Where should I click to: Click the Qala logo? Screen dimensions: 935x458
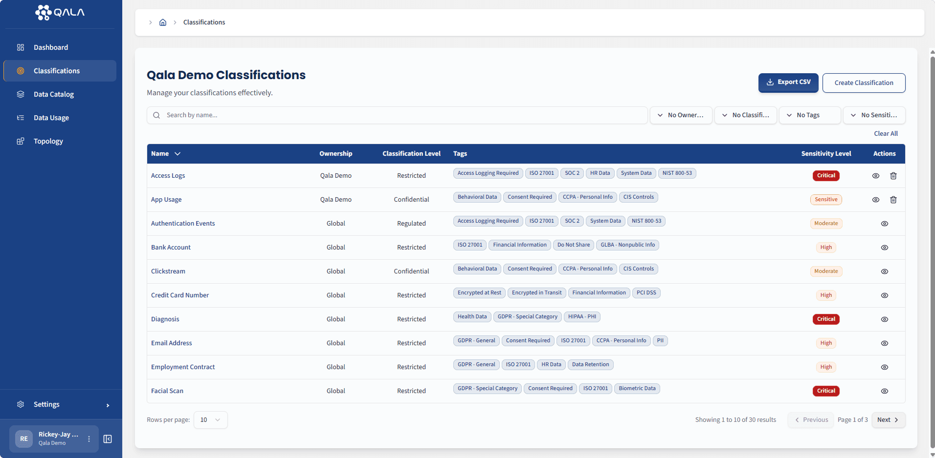coord(60,13)
